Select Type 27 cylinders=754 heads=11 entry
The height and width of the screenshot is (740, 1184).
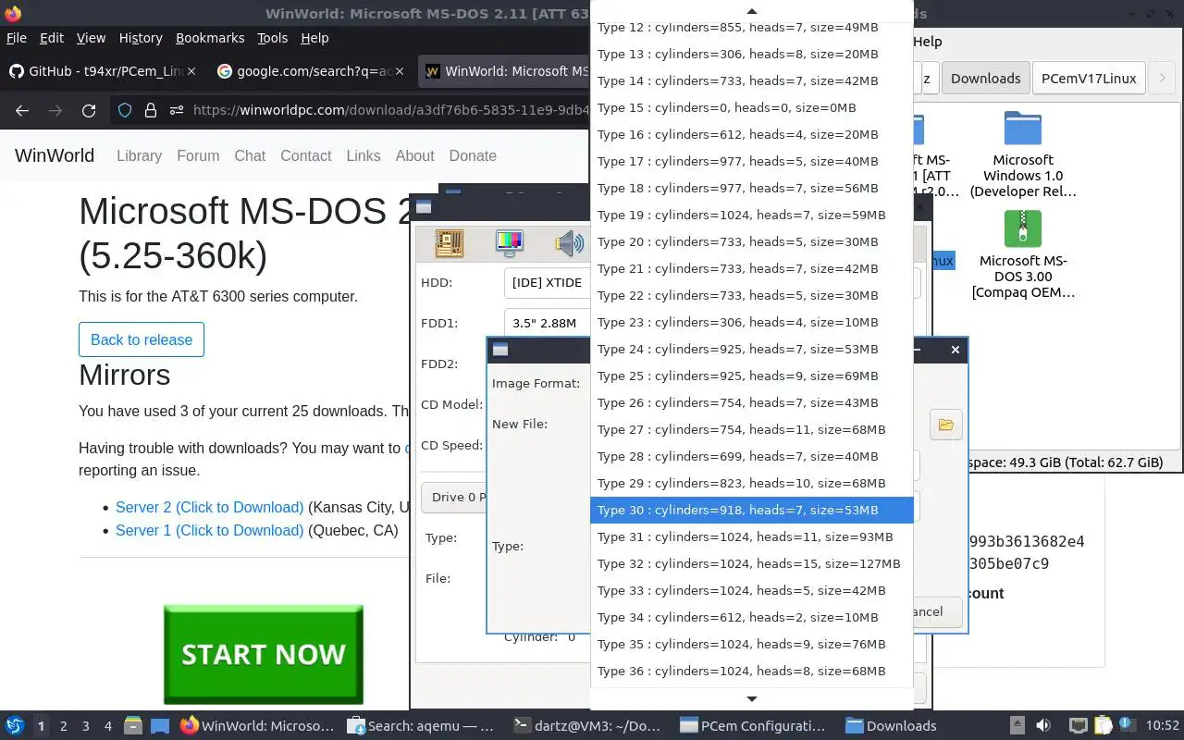(x=751, y=429)
